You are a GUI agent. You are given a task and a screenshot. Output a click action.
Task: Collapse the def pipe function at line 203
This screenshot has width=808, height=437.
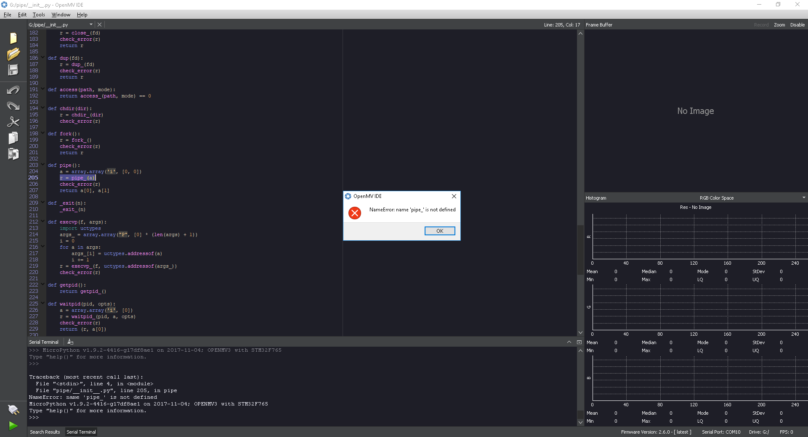43,165
